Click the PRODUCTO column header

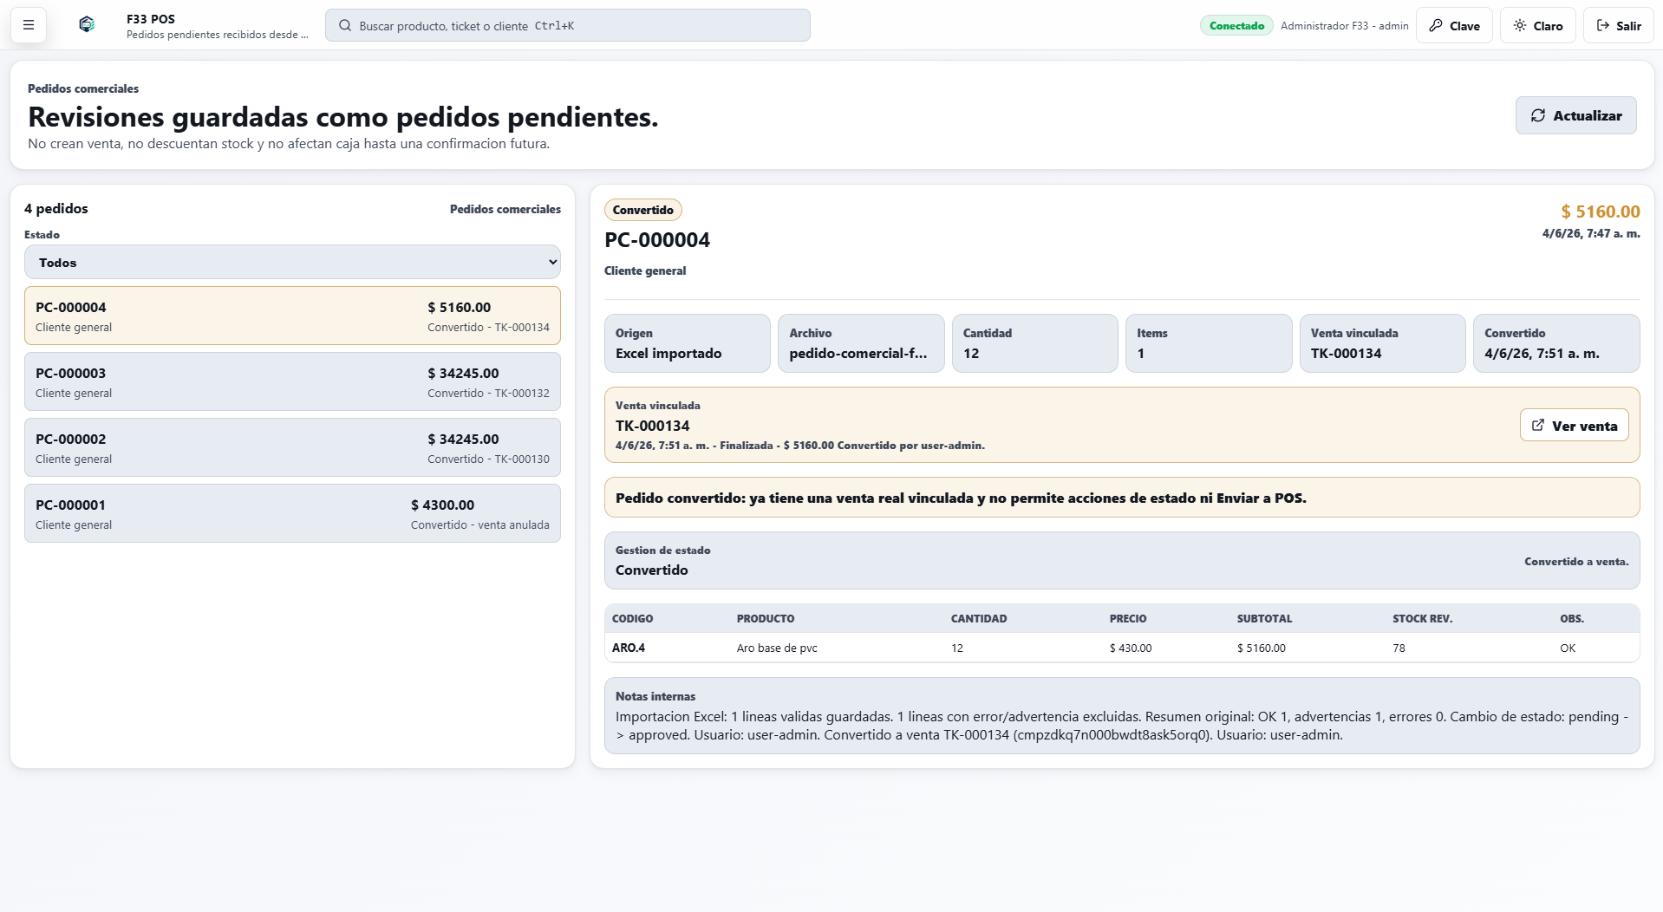pos(766,618)
